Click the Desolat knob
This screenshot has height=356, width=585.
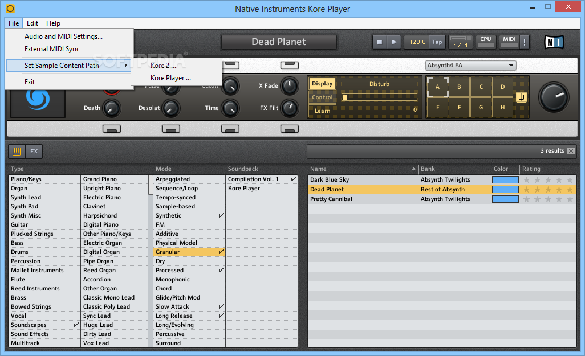click(171, 108)
